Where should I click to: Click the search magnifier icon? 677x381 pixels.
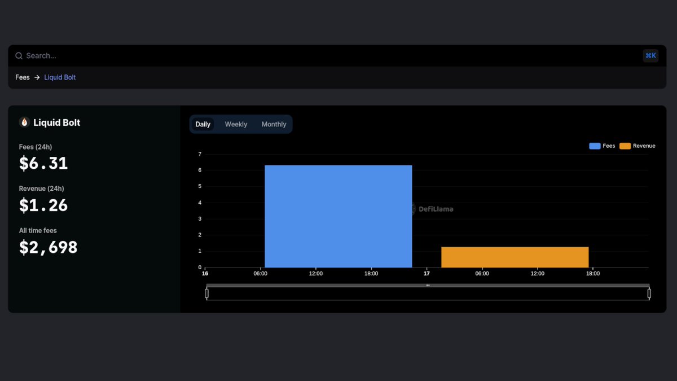[19, 56]
